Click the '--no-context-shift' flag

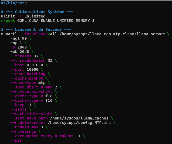(31, 92)
